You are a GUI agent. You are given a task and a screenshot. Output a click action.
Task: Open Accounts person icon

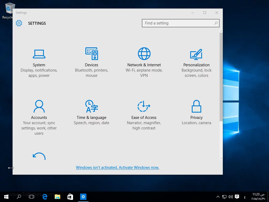(x=39, y=106)
